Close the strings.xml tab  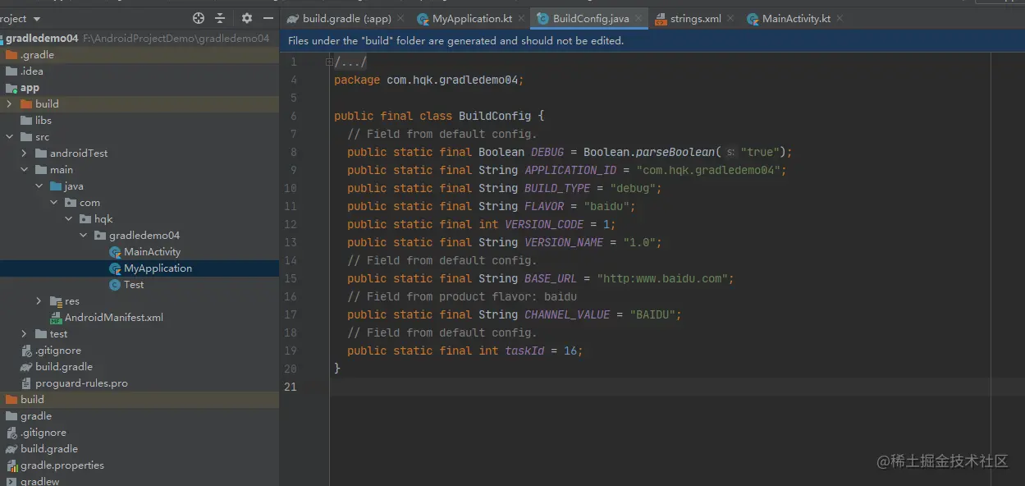click(731, 18)
